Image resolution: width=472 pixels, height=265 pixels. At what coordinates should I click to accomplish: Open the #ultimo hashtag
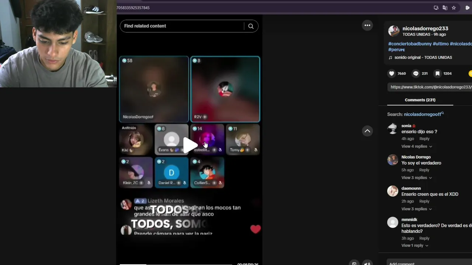441,44
